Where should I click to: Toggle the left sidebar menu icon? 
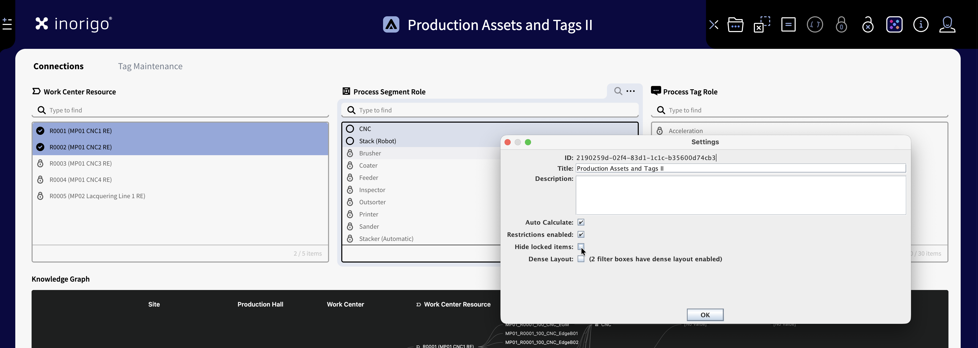(x=7, y=24)
